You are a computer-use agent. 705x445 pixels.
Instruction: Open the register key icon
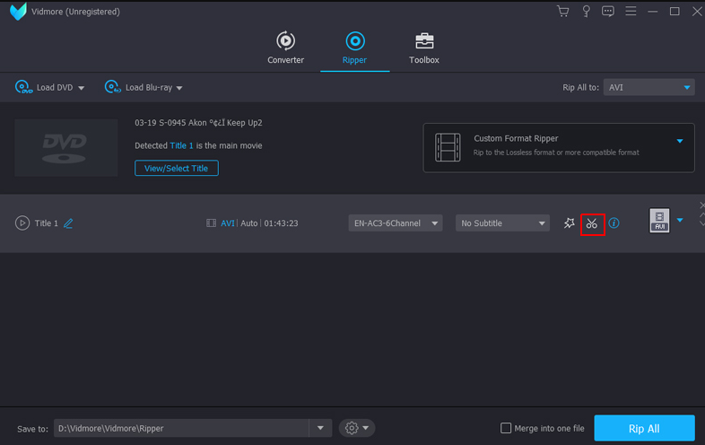[586, 12]
